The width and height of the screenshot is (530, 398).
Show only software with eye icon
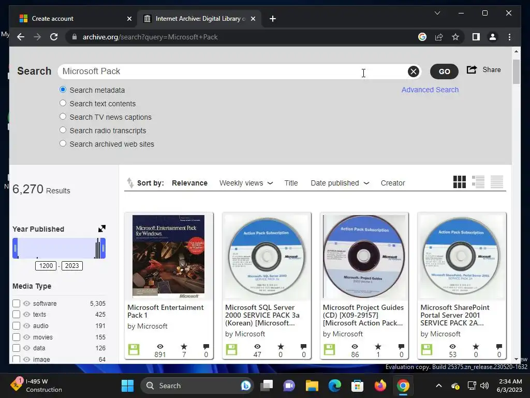click(x=27, y=303)
